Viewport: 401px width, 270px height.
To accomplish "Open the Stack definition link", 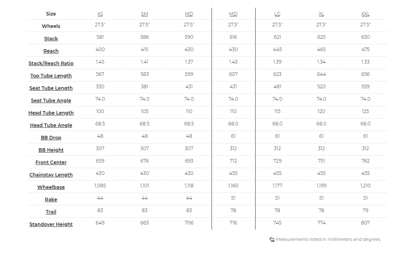I will pyautogui.click(x=51, y=39).
